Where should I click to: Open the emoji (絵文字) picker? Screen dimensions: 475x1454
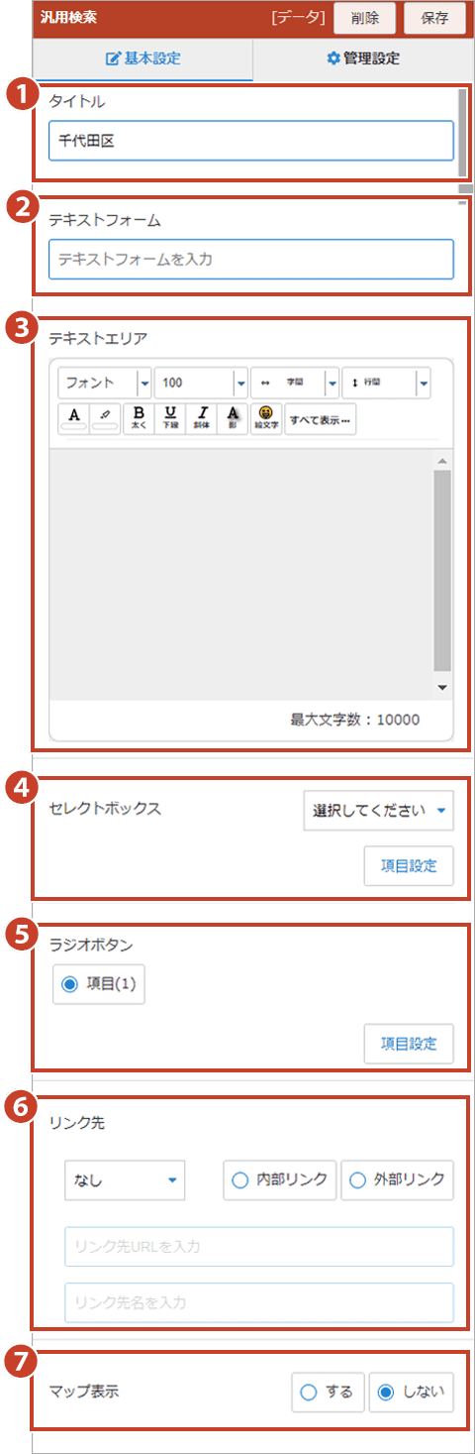coord(265,418)
